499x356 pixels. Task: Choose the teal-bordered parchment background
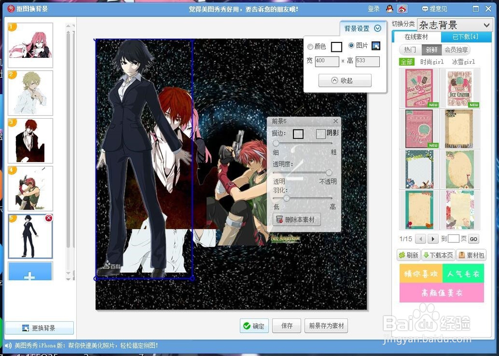tap(419, 210)
